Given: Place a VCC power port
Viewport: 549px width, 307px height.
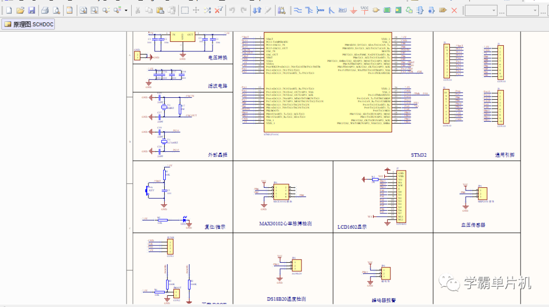Looking at the screenshot, I should (364, 10).
